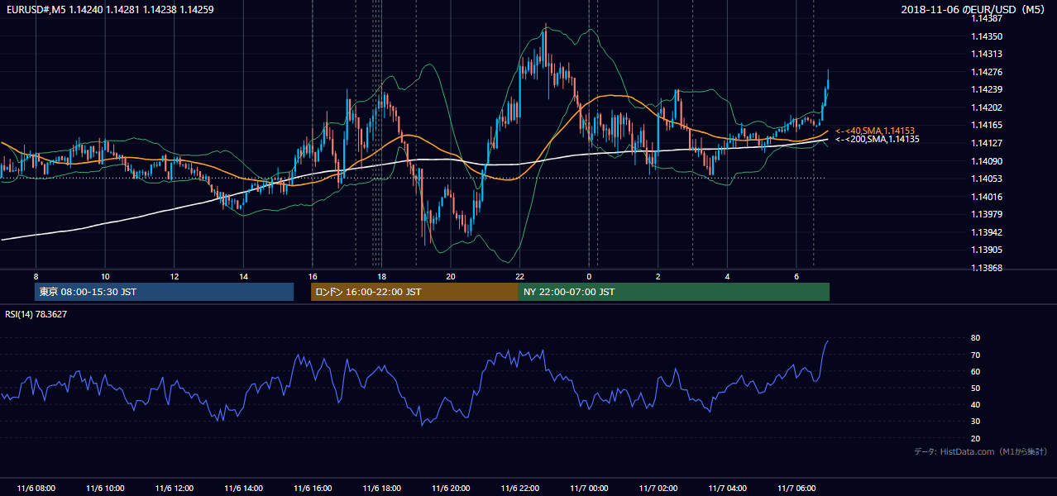Click the RSI scale value 80
Viewport: 1057px width, 496px height.
(x=975, y=338)
